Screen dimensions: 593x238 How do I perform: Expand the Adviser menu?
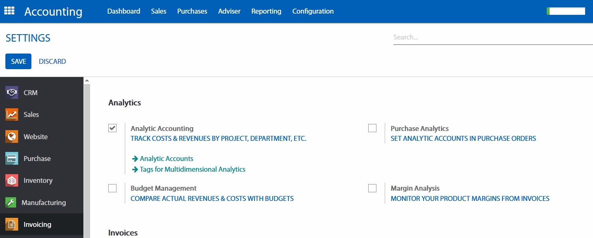[x=229, y=11]
